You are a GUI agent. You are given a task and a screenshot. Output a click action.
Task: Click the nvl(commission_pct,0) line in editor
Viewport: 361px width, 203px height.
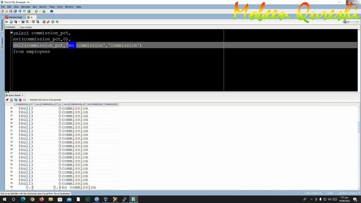[x=42, y=39]
